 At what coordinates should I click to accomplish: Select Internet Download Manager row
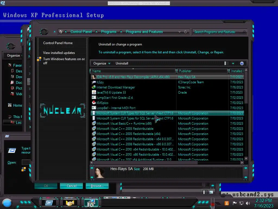tap(167, 87)
